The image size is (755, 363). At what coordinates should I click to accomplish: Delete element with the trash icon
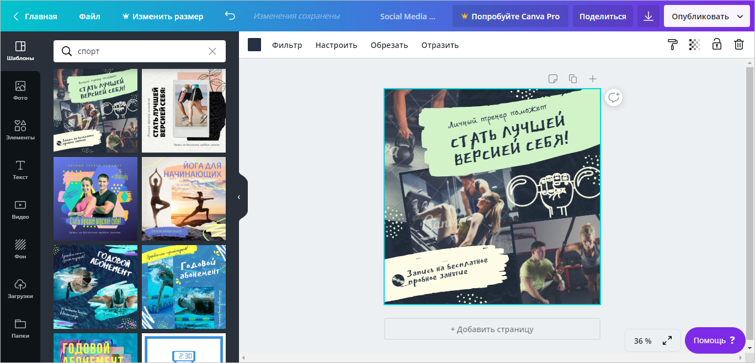tap(738, 45)
